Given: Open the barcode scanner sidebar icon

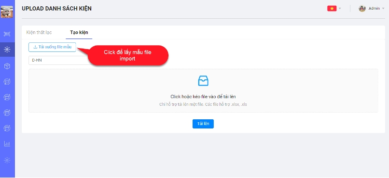Looking at the screenshot, I should [7, 34].
